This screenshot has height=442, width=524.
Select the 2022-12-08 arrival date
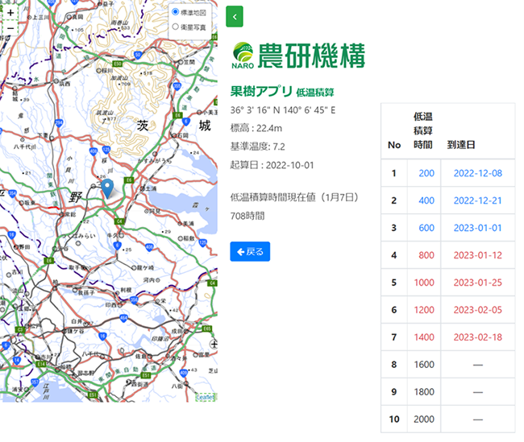(478, 173)
